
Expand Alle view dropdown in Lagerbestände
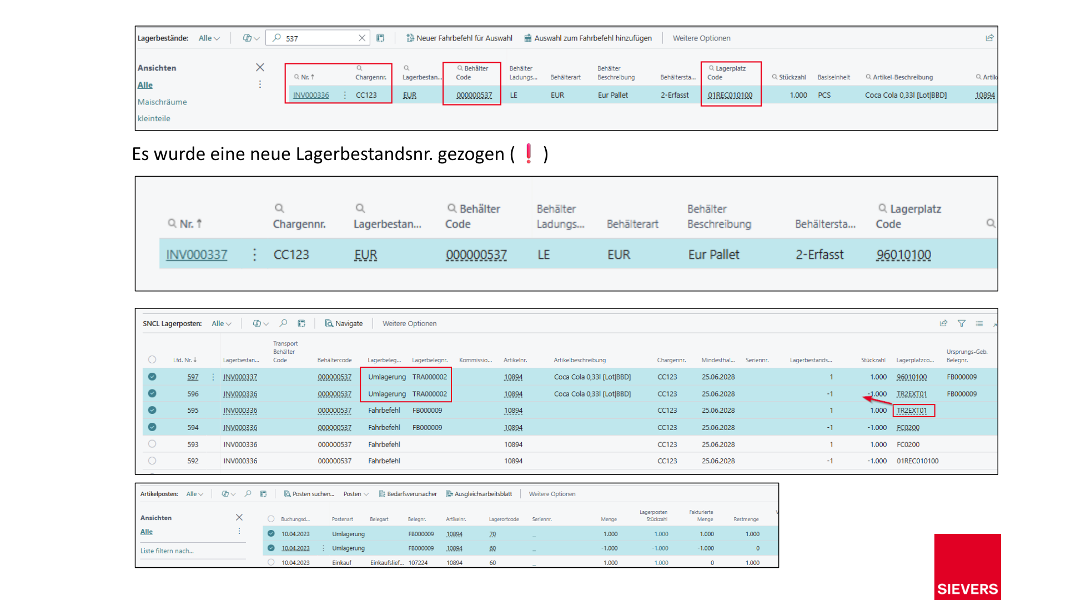point(209,38)
